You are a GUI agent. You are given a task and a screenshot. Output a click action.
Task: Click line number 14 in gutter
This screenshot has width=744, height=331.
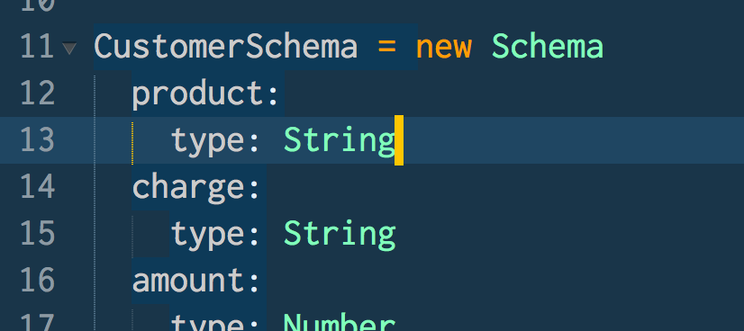pyautogui.click(x=38, y=186)
